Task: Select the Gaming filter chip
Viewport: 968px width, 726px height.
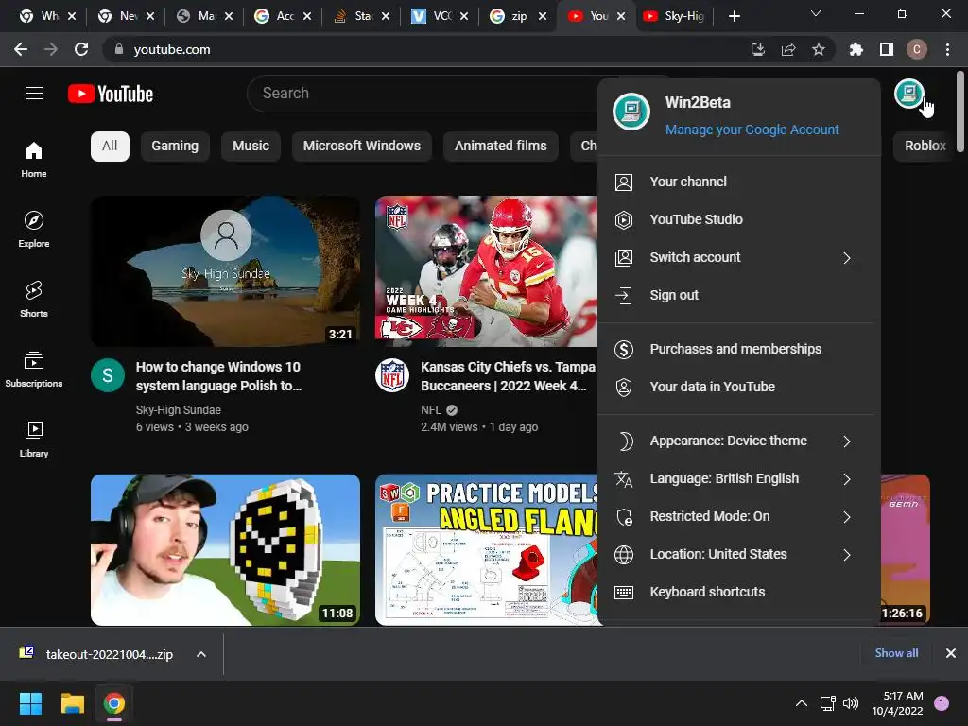Action: 175,147
